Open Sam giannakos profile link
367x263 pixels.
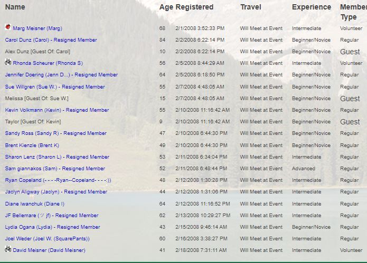(55, 169)
